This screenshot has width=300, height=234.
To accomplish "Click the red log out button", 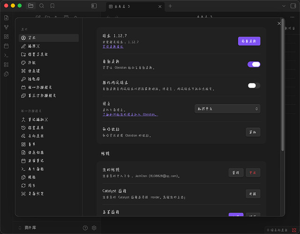I will coord(253,173).
